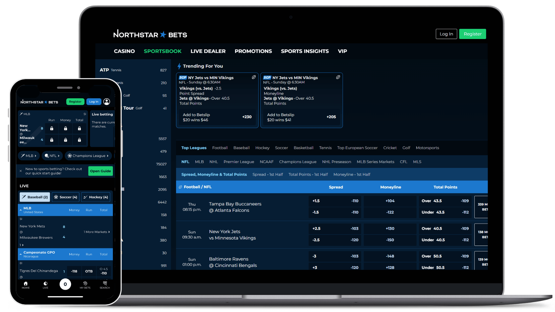Open Champions League chip on phone

88,156
